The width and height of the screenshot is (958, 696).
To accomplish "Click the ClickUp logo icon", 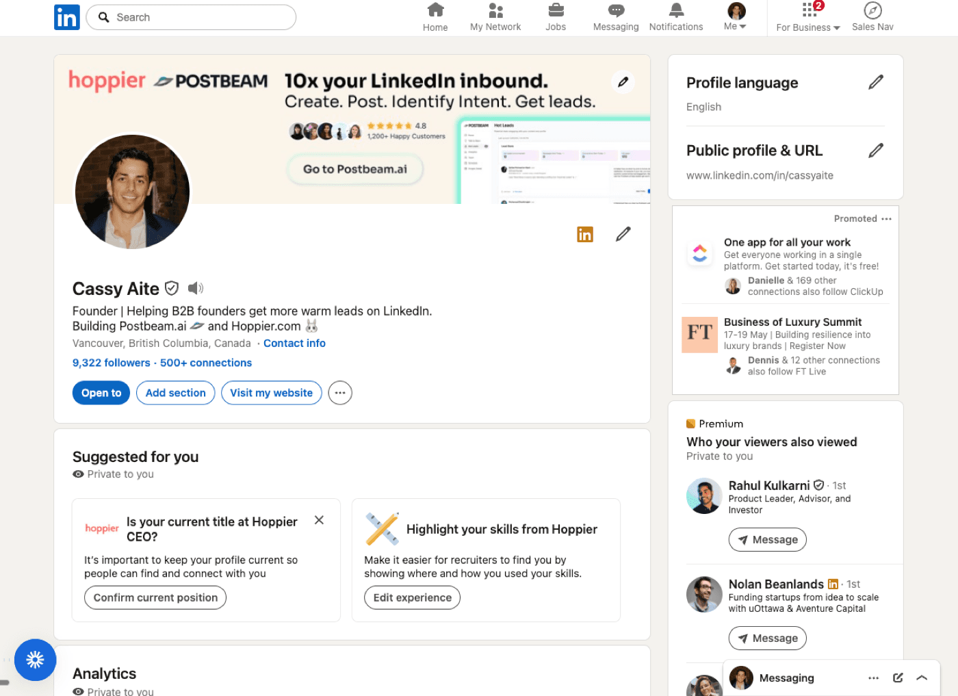I will [x=699, y=253].
